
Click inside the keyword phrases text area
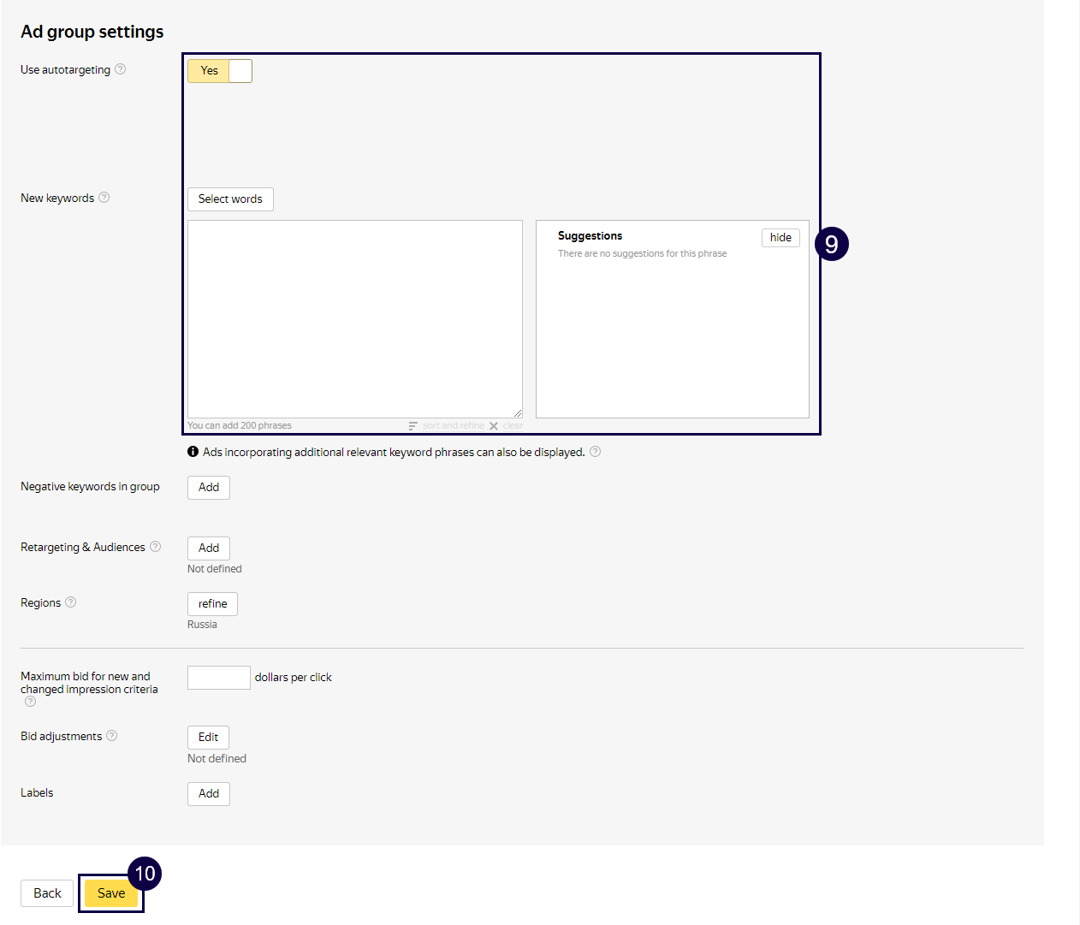[x=354, y=318]
